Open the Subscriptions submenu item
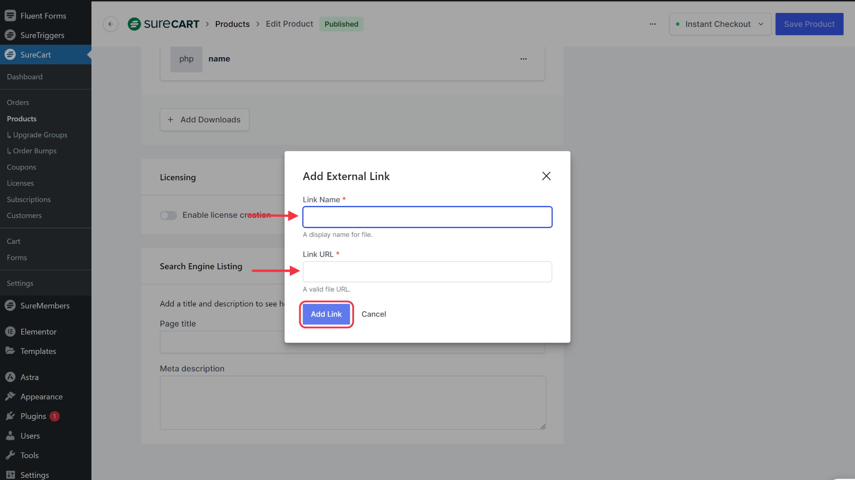 click(28, 199)
